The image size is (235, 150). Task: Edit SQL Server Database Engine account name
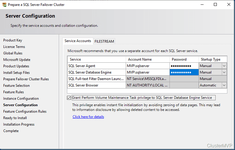point(147,73)
